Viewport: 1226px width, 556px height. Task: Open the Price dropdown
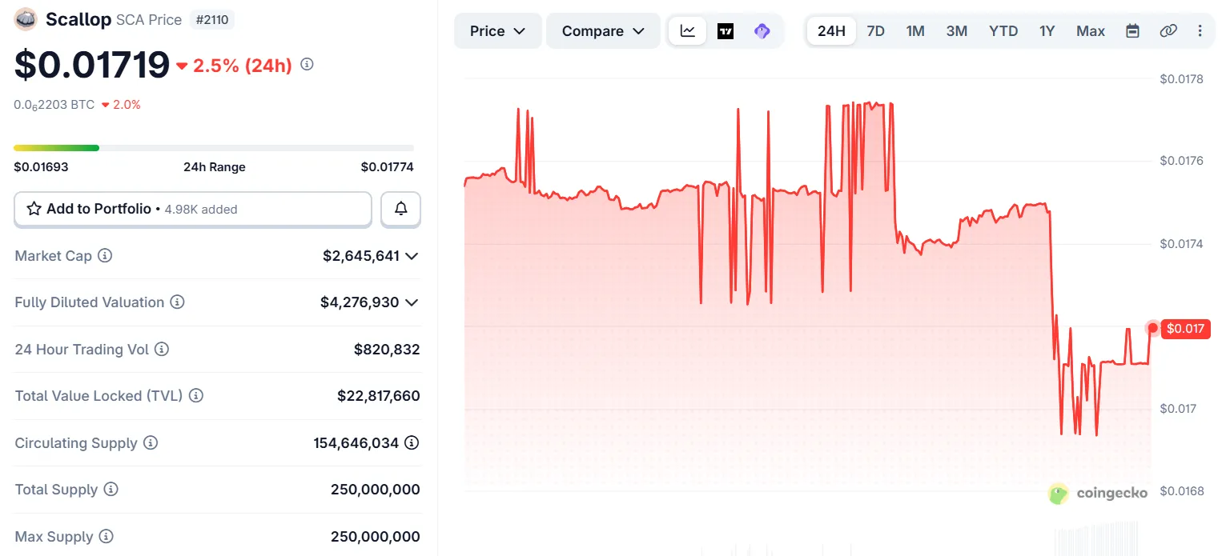(497, 31)
